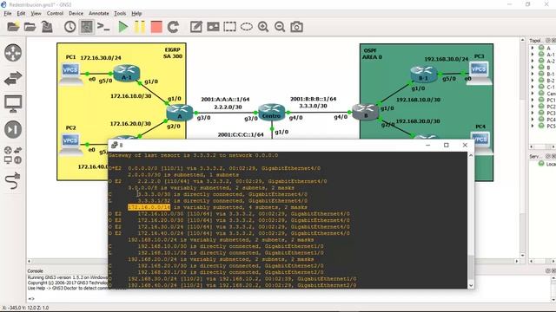Select router B on canvas
The image size is (556, 312).
coord(365,112)
